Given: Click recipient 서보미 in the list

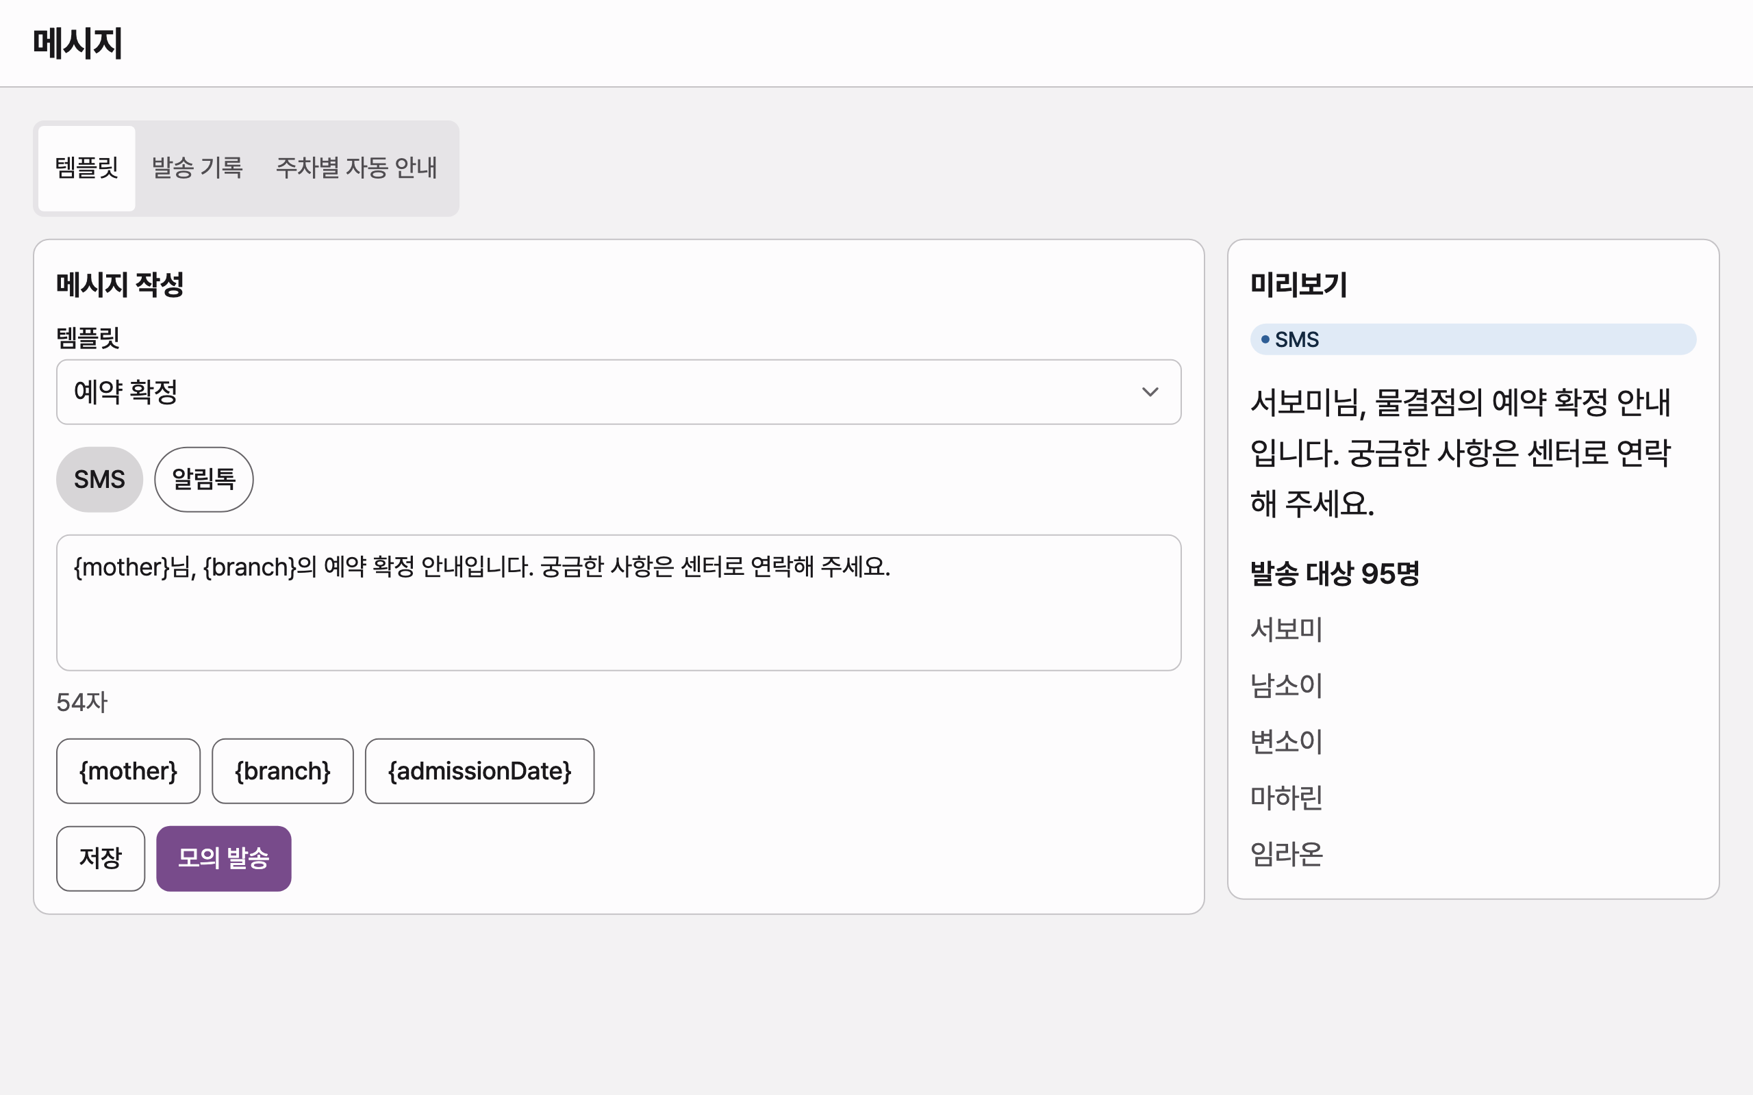Looking at the screenshot, I should coord(1287,630).
